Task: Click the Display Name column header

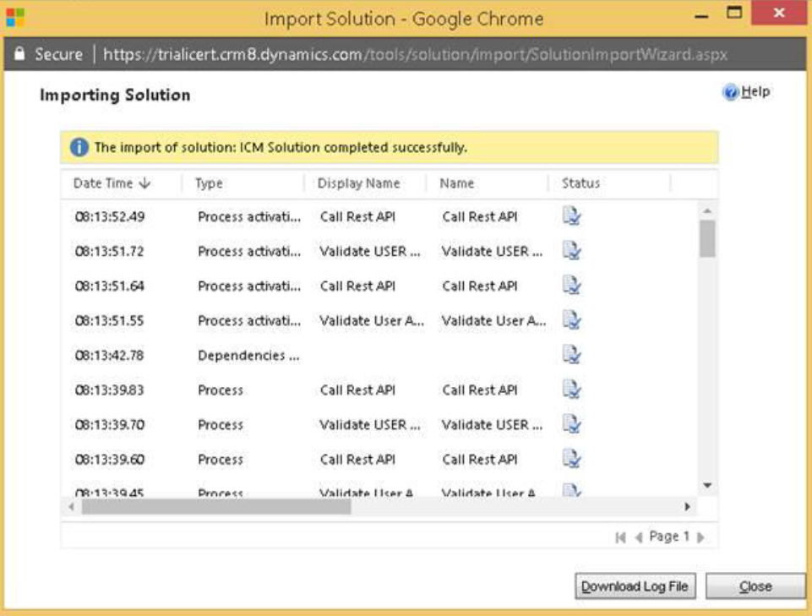Action: [x=358, y=183]
